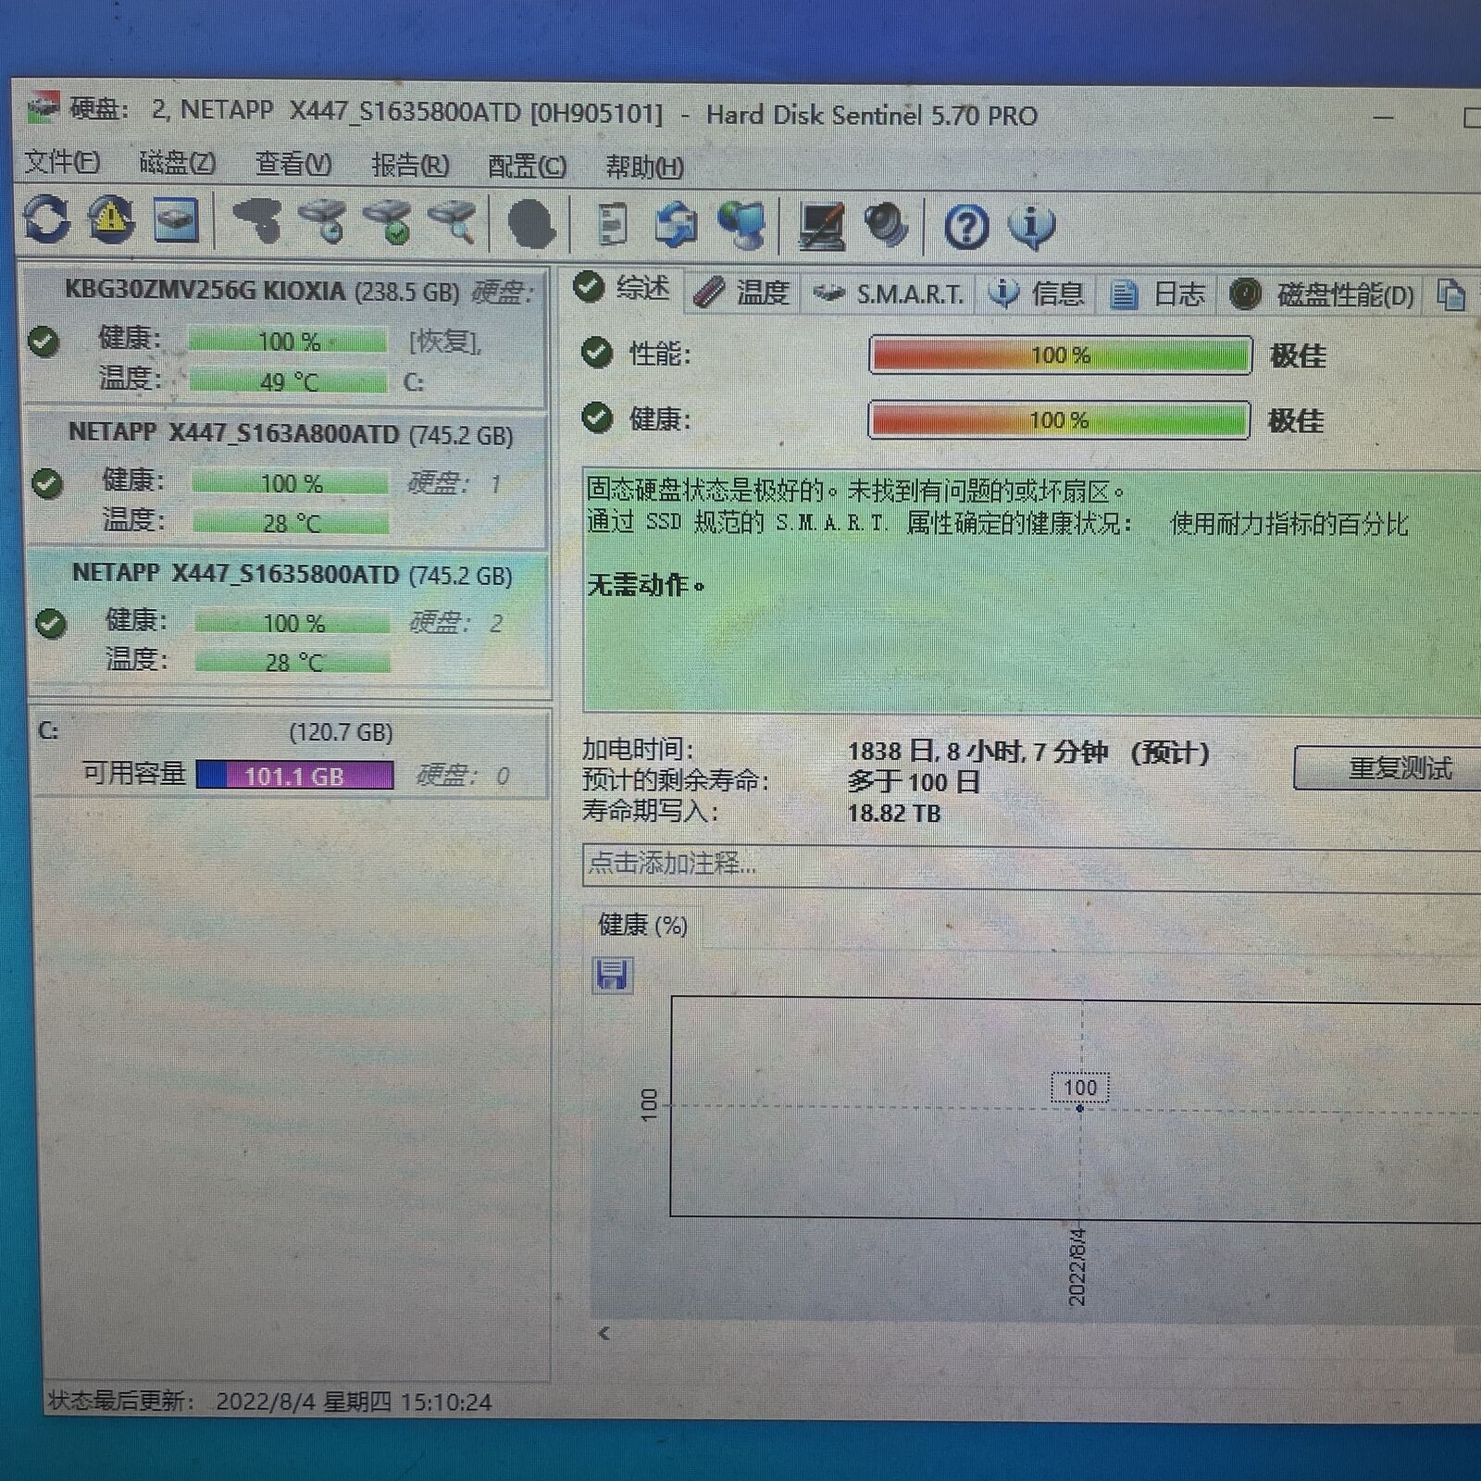Click the KIOXIA disk green status check

43,342
